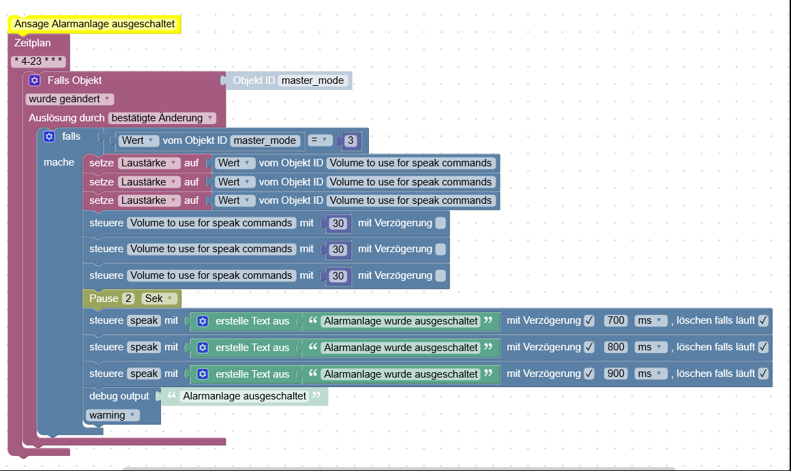The height and width of the screenshot is (471, 791).
Task: Open Wert dropdown in second setze Laustärke row
Action: coord(235,182)
